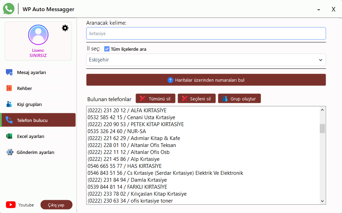Click the Kişi grupları people icon

pyautogui.click(x=9, y=104)
